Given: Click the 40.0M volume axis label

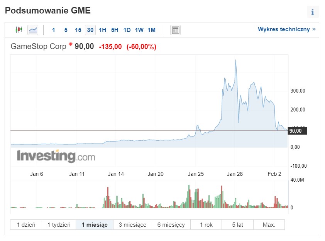Looking at the screenshot, I should coord(297,180).
